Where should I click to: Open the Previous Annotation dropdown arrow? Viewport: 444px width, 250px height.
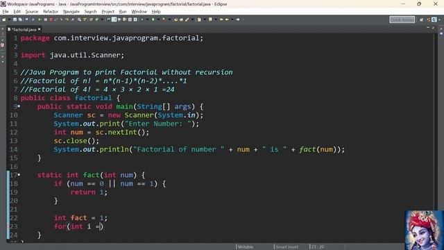click(216, 19)
